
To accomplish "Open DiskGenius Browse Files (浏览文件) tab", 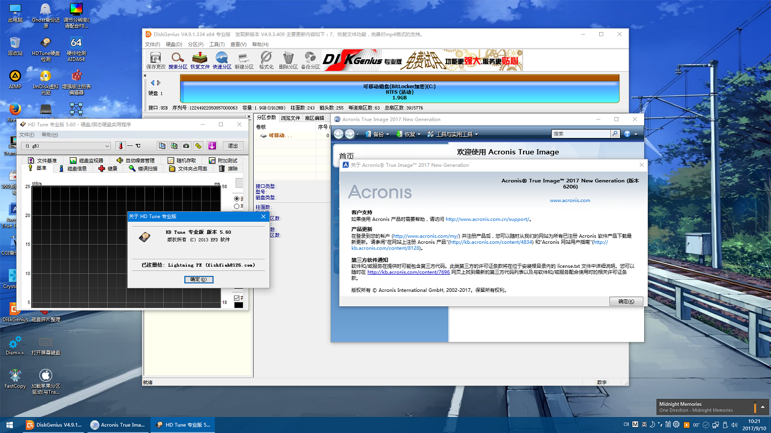I will pos(290,118).
